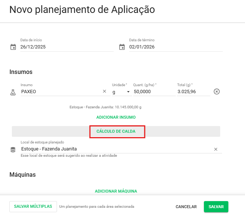
Task: Remove the PAXEO insumo row
Action: click(217, 91)
